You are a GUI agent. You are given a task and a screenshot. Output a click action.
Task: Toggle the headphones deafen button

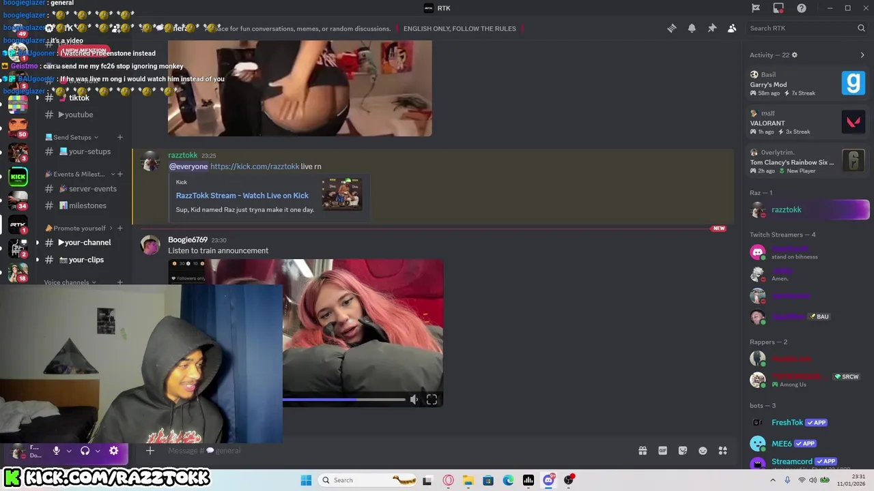coord(85,451)
